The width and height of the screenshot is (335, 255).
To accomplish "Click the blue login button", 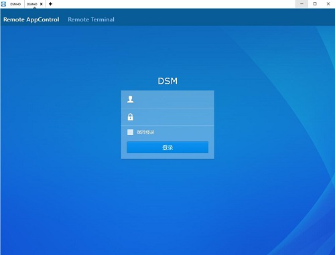I will tap(167, 147).
